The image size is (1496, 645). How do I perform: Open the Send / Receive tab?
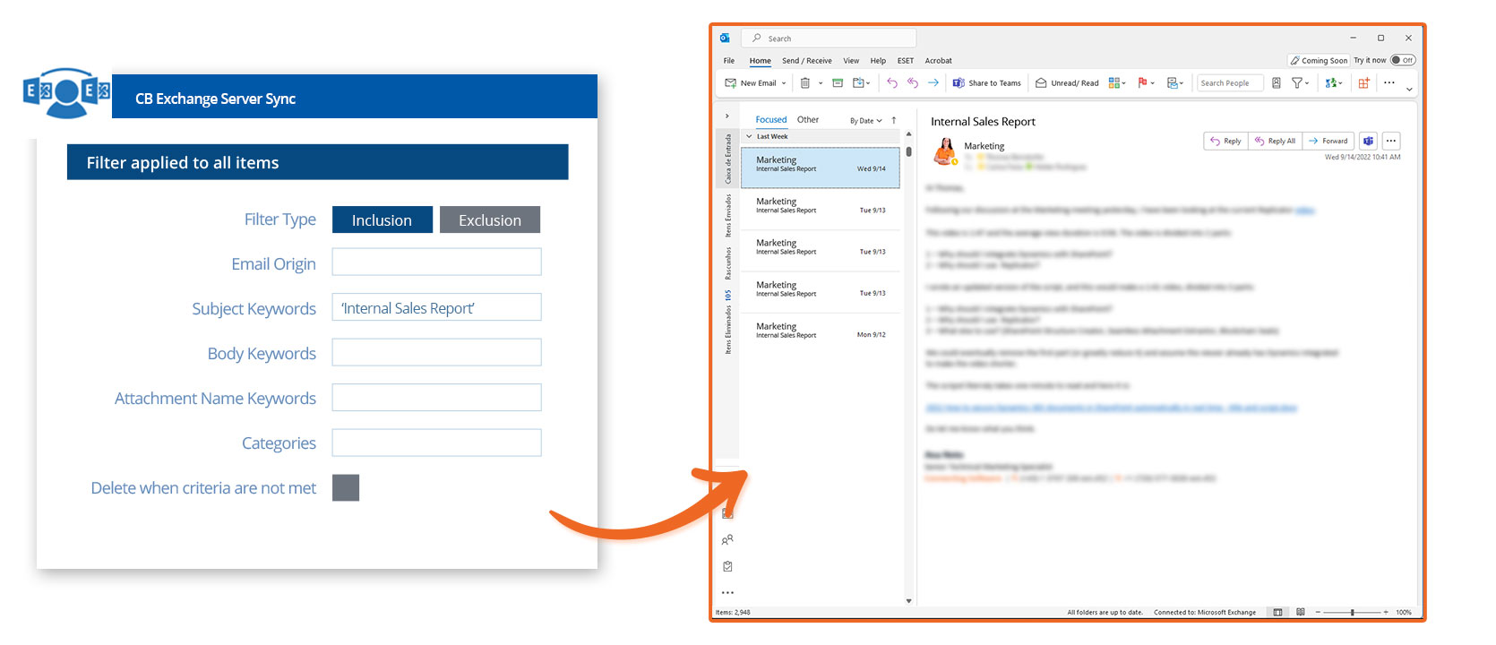coord(807,61)
